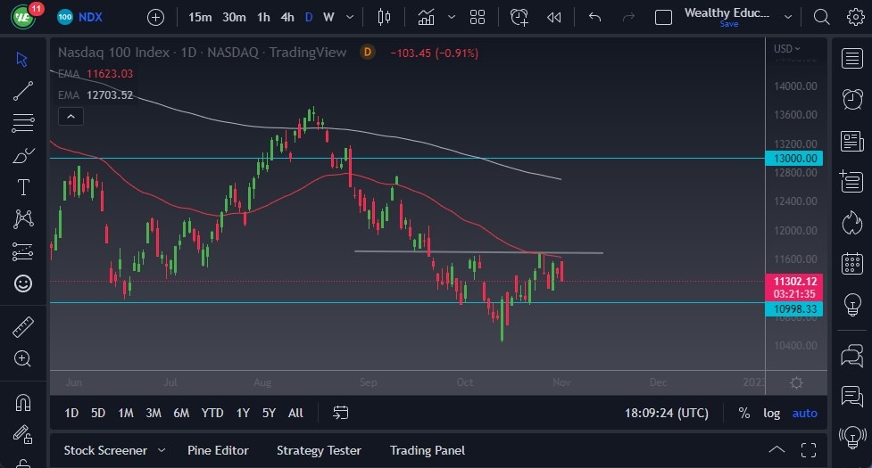Select the ruler measure tool
The height and width of the screenshot is (468, 872).
click(23, 327)
